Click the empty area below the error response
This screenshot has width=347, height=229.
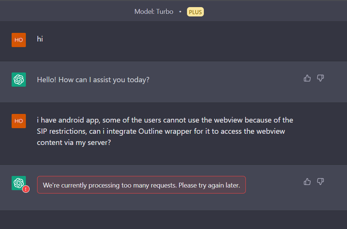[x=173, y=220]
